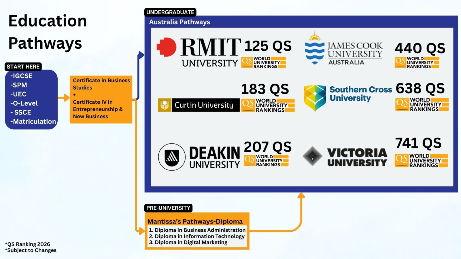Viewport: 461px width, 259px height.
Task: Click the VICTORIA UNIVERSITY wordmark
Action: click(x=357, y=157)
